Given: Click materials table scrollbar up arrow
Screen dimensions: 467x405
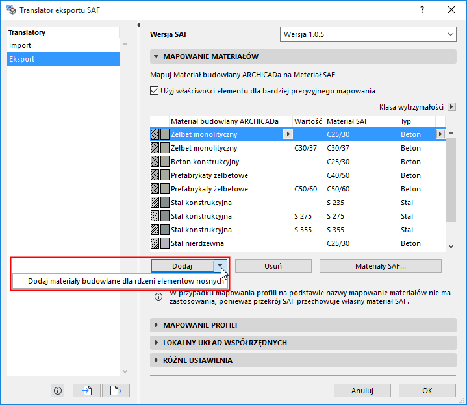Looking at the screenshot, I should [451, 133].
